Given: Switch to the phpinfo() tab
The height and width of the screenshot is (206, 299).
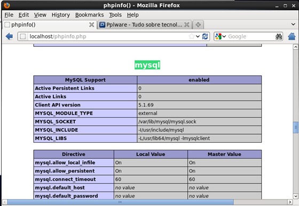Looking at the screenshot, I should 50,24.
